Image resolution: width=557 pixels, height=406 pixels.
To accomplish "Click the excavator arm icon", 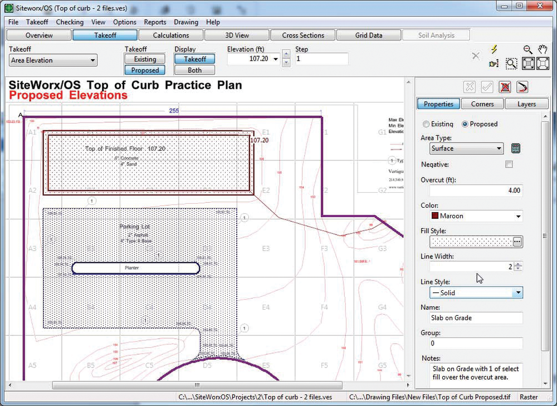I will coord(522,87).
